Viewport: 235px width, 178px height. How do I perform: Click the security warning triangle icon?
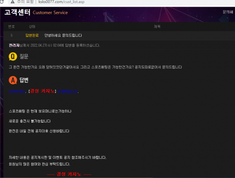tap(12, 2)
